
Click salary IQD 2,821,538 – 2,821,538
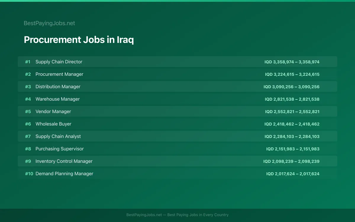point(292,99)
